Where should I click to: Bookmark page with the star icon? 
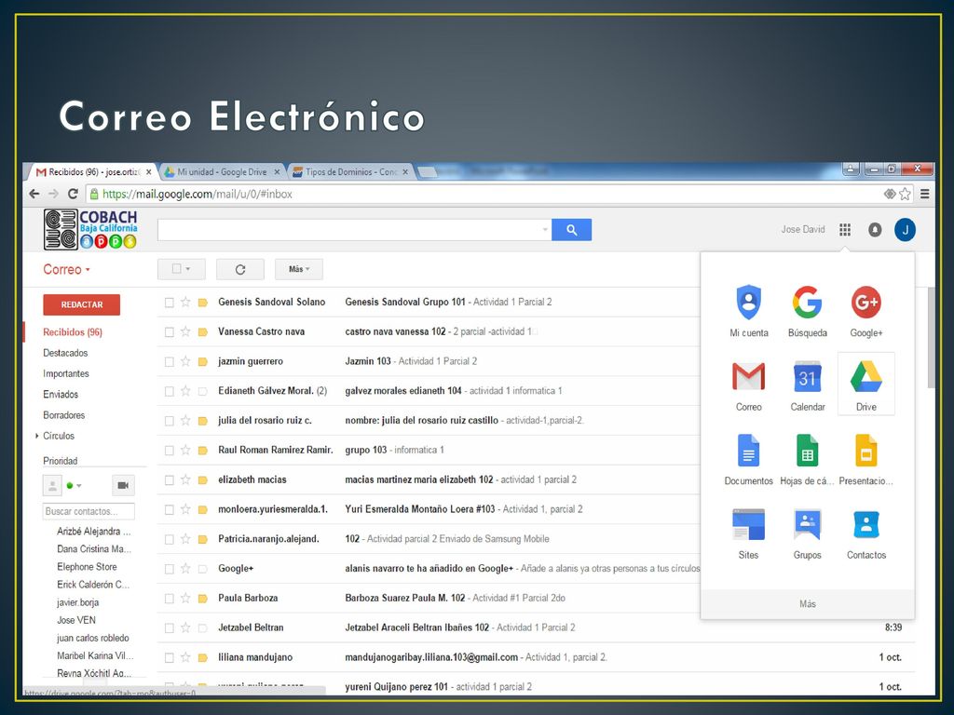(906, 194)
